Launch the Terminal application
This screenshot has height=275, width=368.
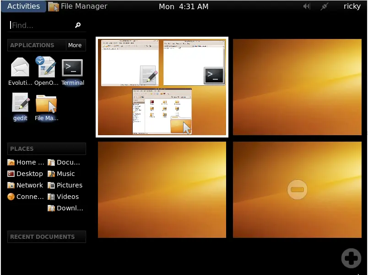[x=72, y=67]
